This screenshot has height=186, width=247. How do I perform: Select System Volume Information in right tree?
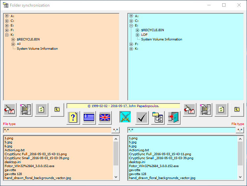click(162, 39)
